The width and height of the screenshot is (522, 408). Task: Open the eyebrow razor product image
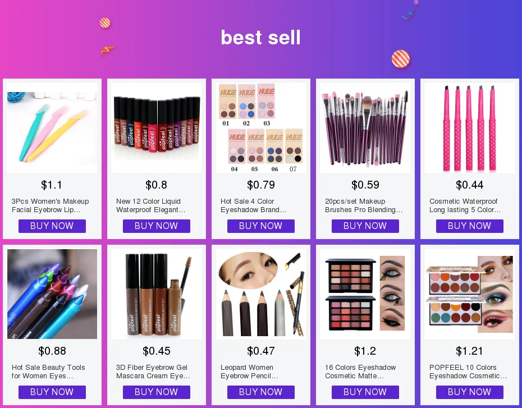(52, 128)
